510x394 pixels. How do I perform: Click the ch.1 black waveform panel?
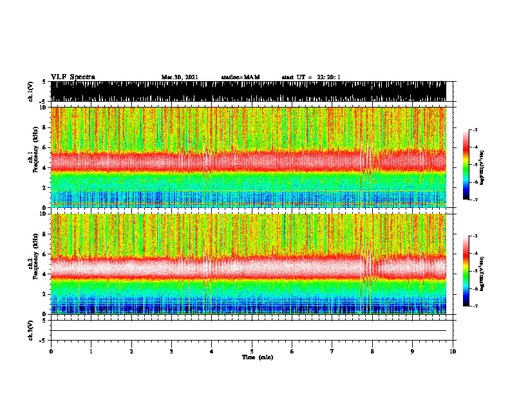[249, 91]
